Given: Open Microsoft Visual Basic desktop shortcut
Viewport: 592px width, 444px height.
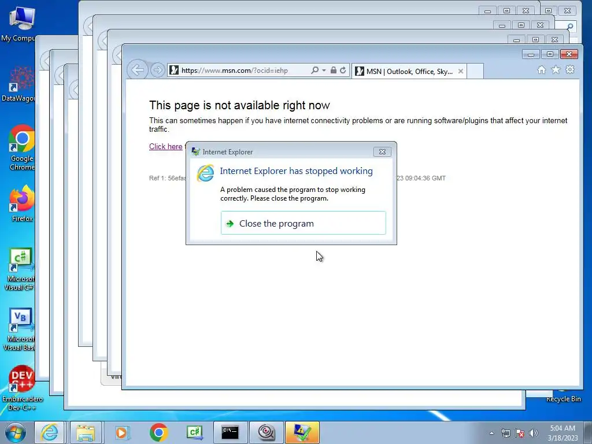Looking at the screenshot, I should tap(19, 330).
